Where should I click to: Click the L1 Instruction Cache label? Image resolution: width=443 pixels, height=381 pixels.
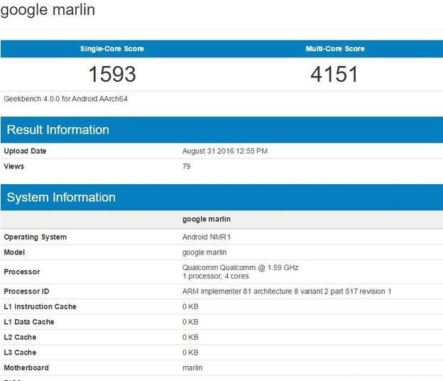pos(40,306)
